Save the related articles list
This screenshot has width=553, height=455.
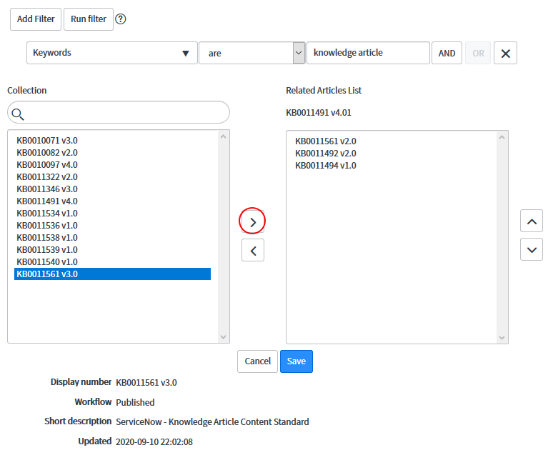point(296,361)
